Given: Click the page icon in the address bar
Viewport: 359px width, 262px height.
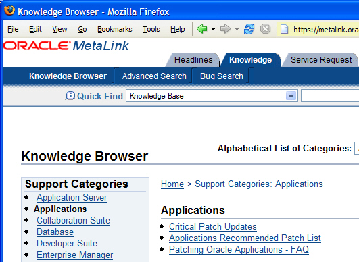Looking at the screenshot, I should click(284, 29).
